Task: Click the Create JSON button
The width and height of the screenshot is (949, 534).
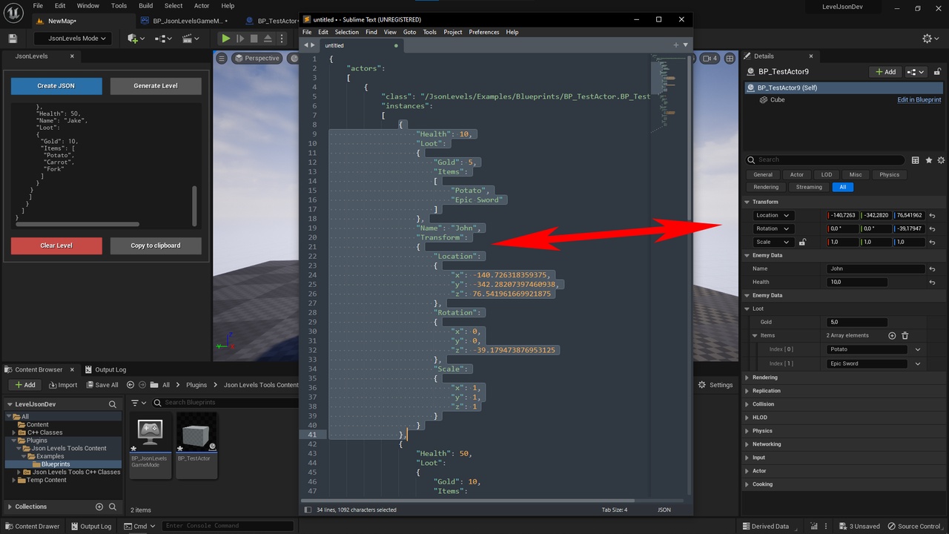Action: point(56,86)
